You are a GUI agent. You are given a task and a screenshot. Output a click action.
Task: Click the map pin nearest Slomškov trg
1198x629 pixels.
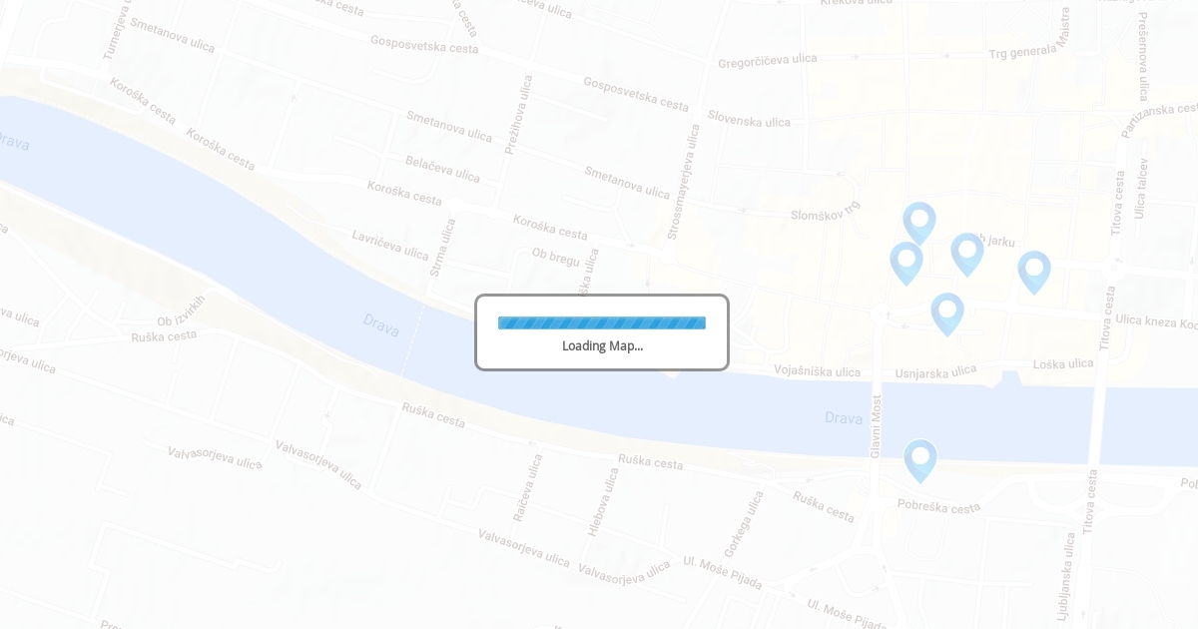919,223
